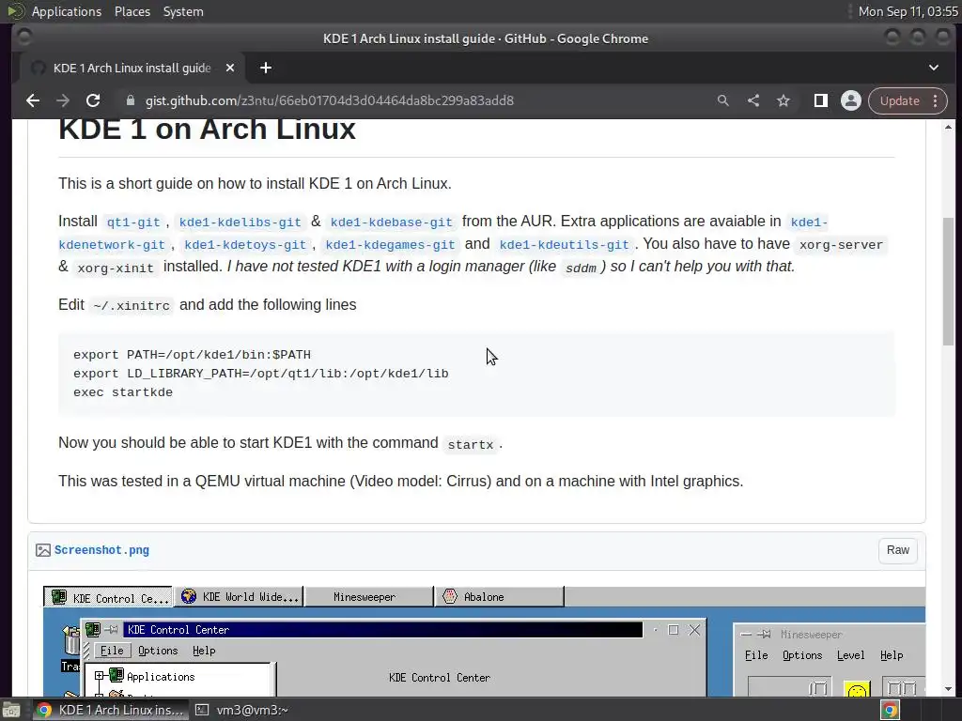Reload the gist page
Screen dimensions: 962x721
(x=93, y=100)
